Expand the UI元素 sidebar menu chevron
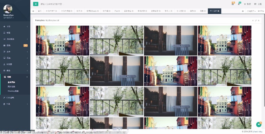Viewport: 265px width, 134px height. 27,64
